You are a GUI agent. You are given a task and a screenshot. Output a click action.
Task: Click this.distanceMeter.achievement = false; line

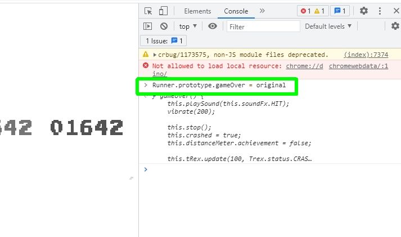coord(239,143)
